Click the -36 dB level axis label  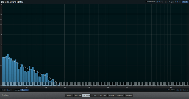(x=1, y=35)
